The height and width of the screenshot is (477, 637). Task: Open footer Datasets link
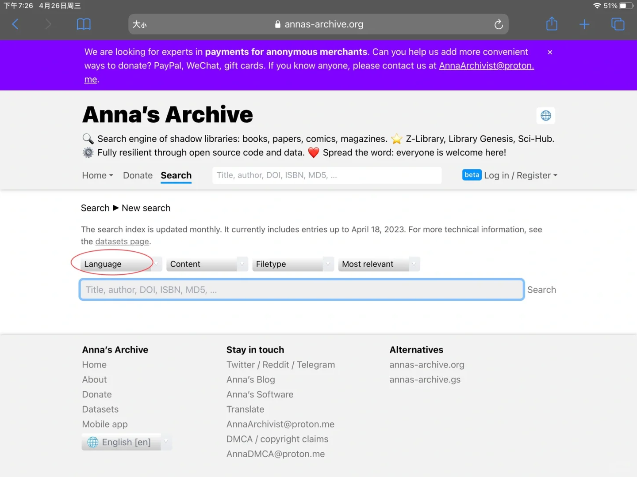(100, 409)
